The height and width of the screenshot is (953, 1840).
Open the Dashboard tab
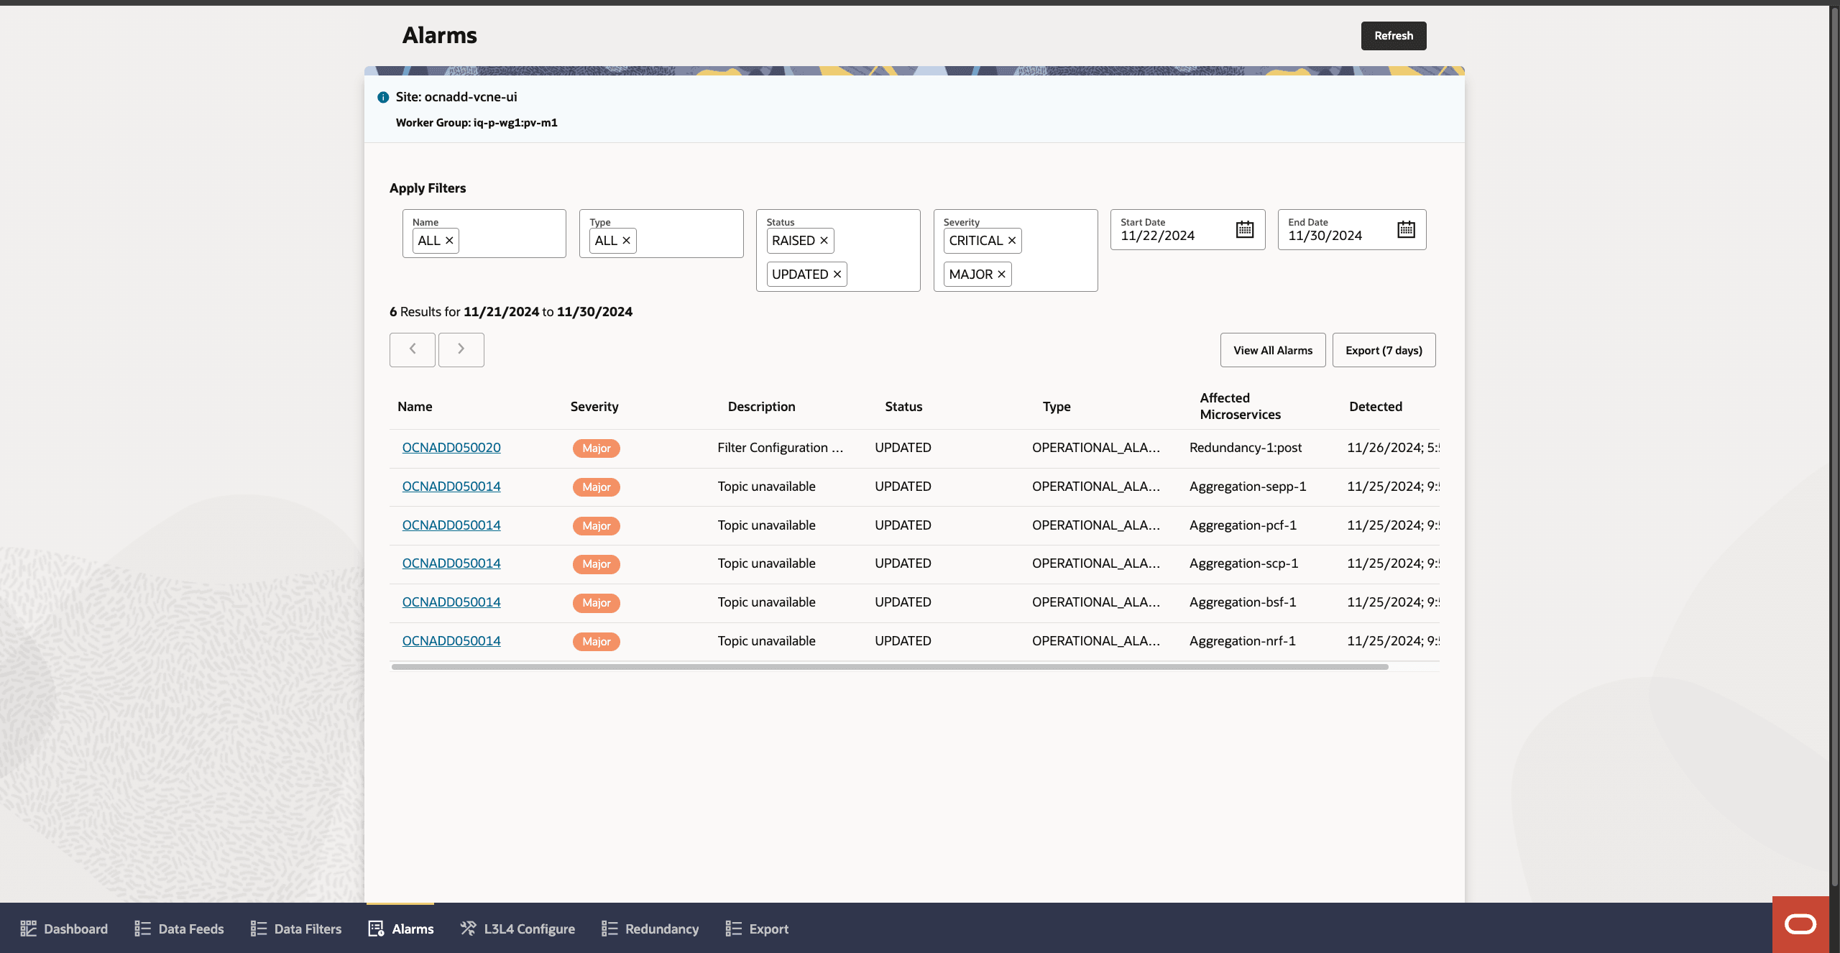coord(64,929)
